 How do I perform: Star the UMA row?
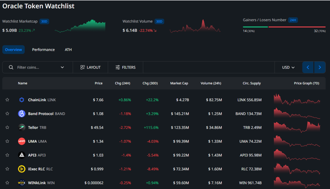click(x=7, y=141)
